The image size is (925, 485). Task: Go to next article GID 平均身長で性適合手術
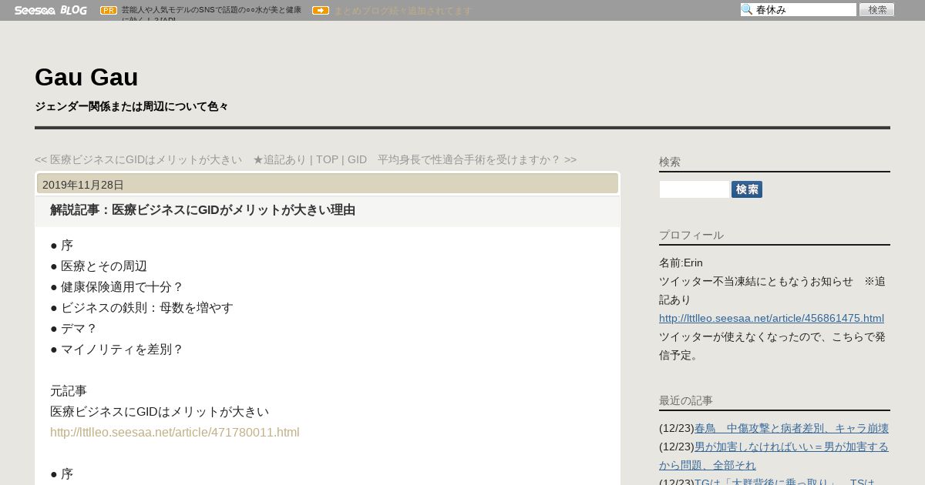tap(462, 159)
